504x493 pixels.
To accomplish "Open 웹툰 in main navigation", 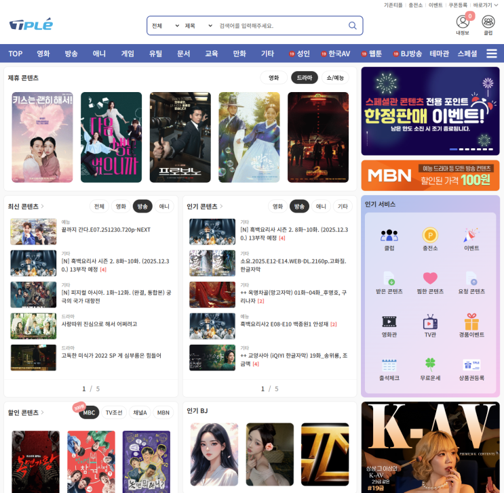I will 371,53.
